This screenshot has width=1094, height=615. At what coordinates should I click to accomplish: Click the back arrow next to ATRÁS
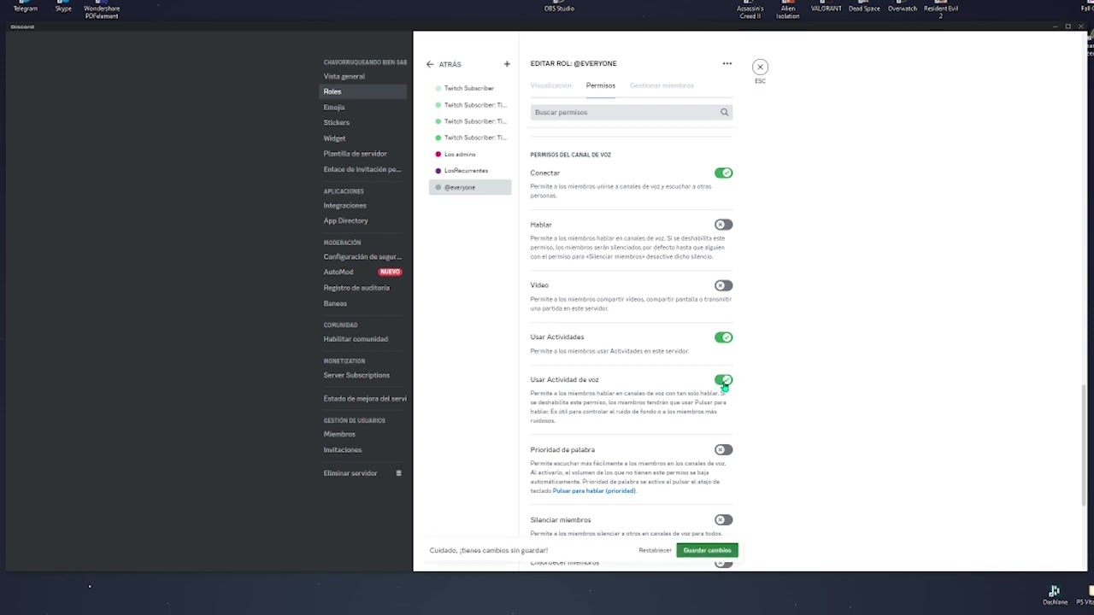coord(430,64)
